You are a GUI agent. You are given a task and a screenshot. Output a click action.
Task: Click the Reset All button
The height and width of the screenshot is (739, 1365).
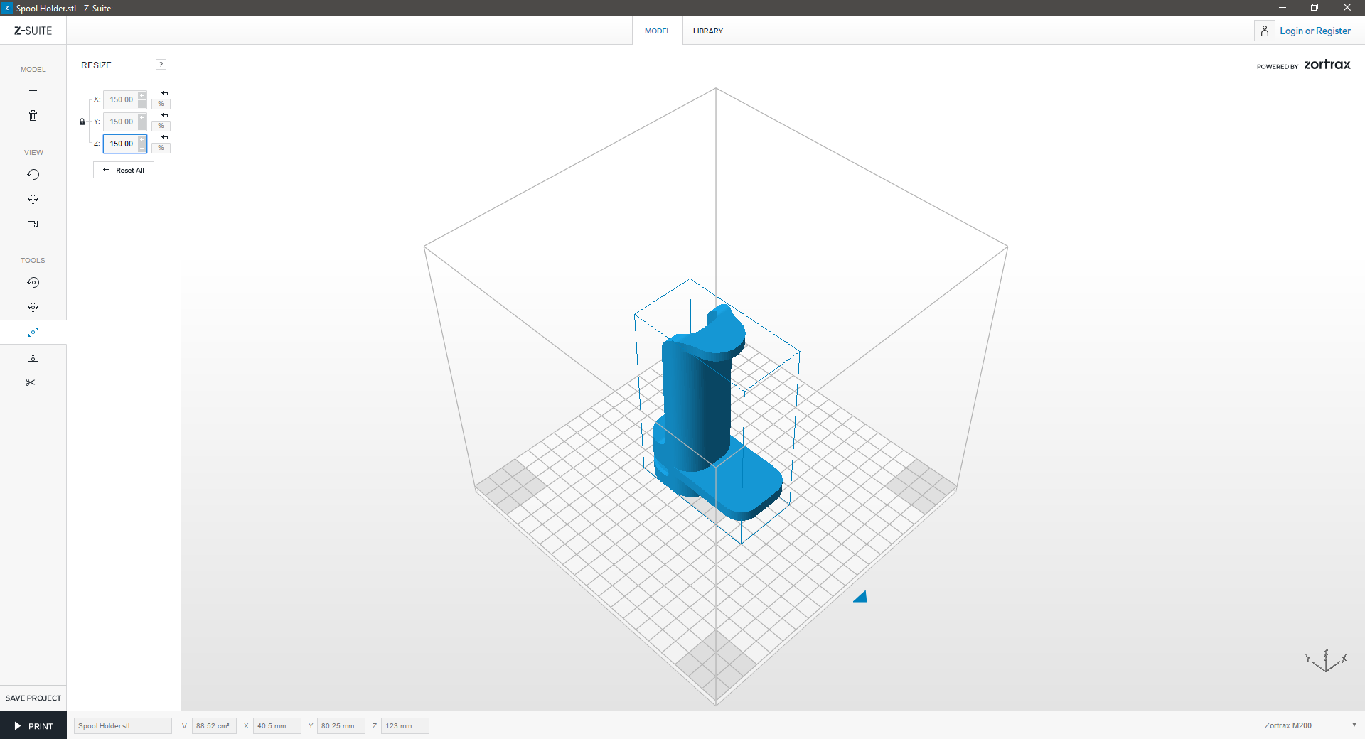point(124,171)
